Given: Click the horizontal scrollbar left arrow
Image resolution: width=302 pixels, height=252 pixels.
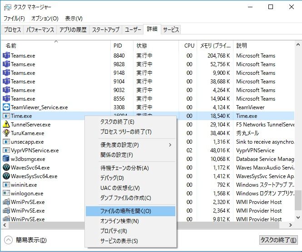Looking at the screenshot, I should (x=5, y=225).
